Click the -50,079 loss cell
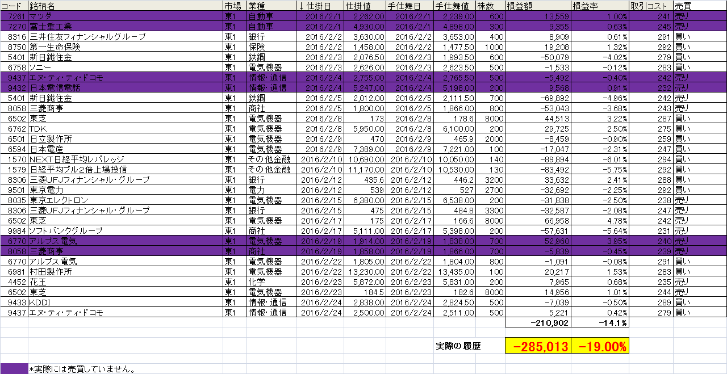This screenshot has height=374, width=727. tap(538, 57)
